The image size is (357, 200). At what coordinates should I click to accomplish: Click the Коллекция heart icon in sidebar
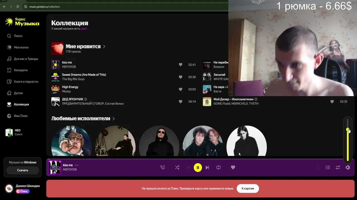pyautogui.click(x=9, y=104)
